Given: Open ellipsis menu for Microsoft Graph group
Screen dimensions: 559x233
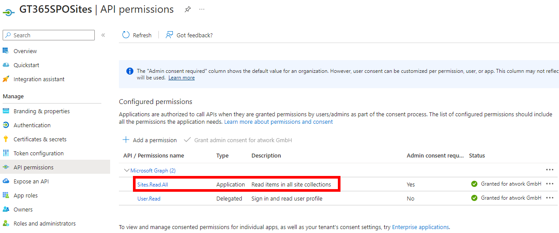Looking at the screenshot, I should [550, 170].
